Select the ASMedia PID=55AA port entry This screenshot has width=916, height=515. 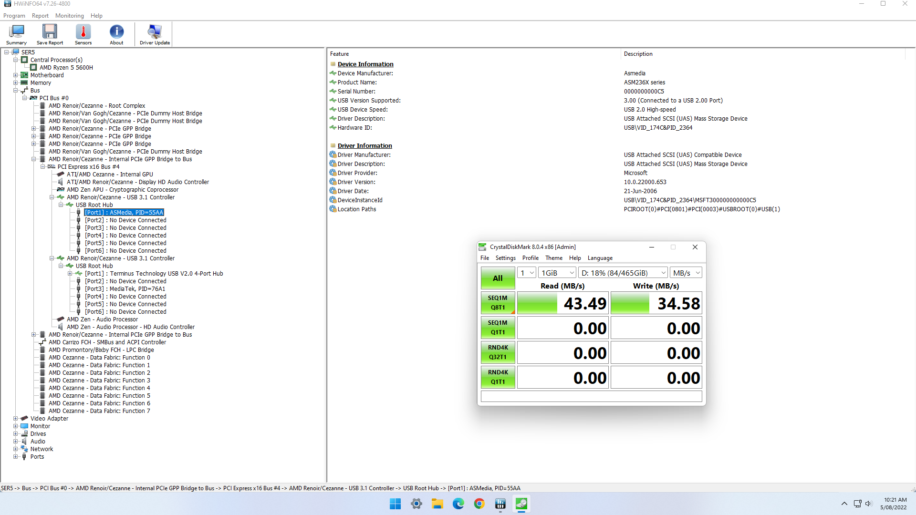pos(124,213)
